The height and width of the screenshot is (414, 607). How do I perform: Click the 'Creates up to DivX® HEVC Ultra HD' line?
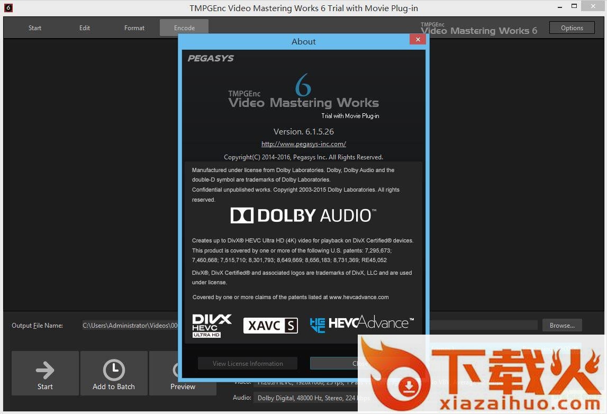pyautogui.click(x=303, y=240)
